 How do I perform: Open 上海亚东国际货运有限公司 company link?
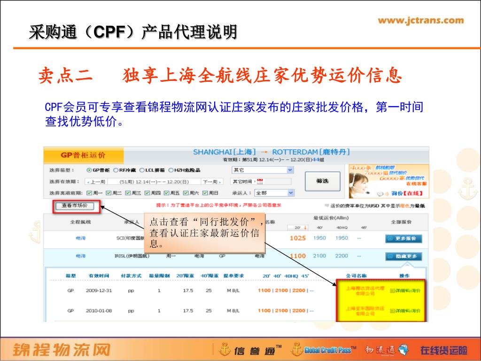pyautogui.click(x=365, y=311)
